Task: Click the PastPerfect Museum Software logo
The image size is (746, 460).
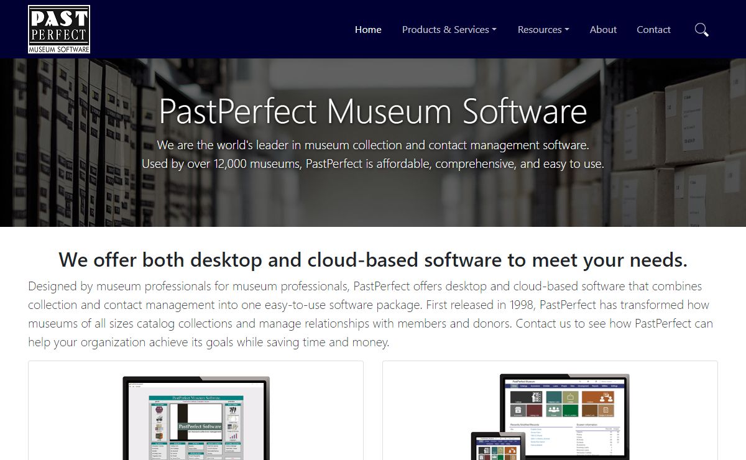Action: click(x=59, y=29)
